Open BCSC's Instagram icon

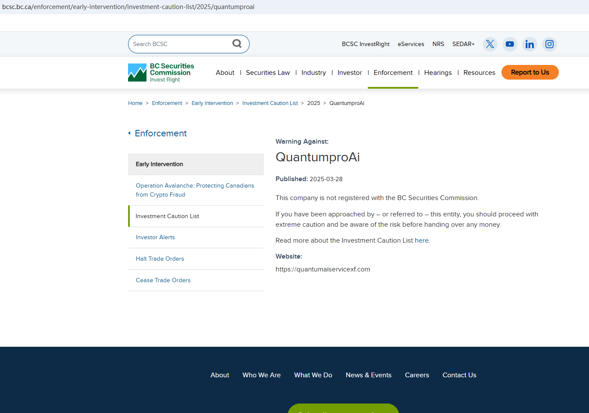pyautogui.click(x=549, y=44)
